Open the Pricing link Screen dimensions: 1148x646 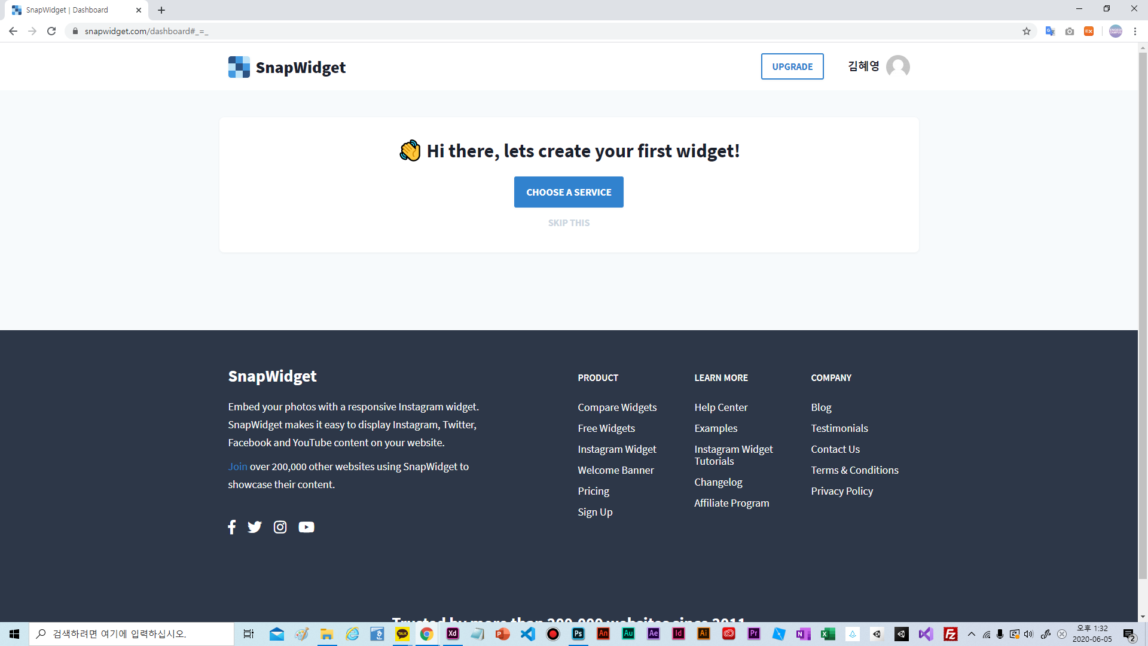coord(593,491)
